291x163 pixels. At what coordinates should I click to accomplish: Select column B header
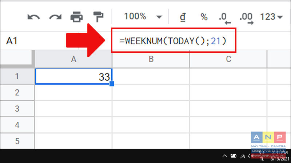pyautogui.click(x=151, y=59)
